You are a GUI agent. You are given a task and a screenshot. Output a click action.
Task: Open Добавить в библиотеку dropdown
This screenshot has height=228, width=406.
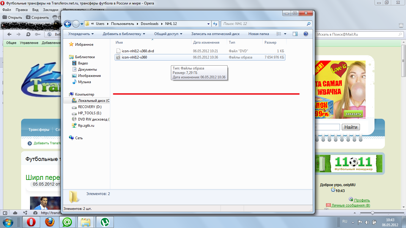pos(124,34)
